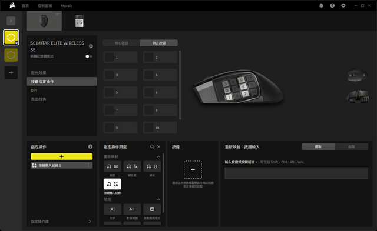The height and width of the screenshot is (231, 377).
Task: Click the info icon in 指定操作 panel
Action: 90,146
